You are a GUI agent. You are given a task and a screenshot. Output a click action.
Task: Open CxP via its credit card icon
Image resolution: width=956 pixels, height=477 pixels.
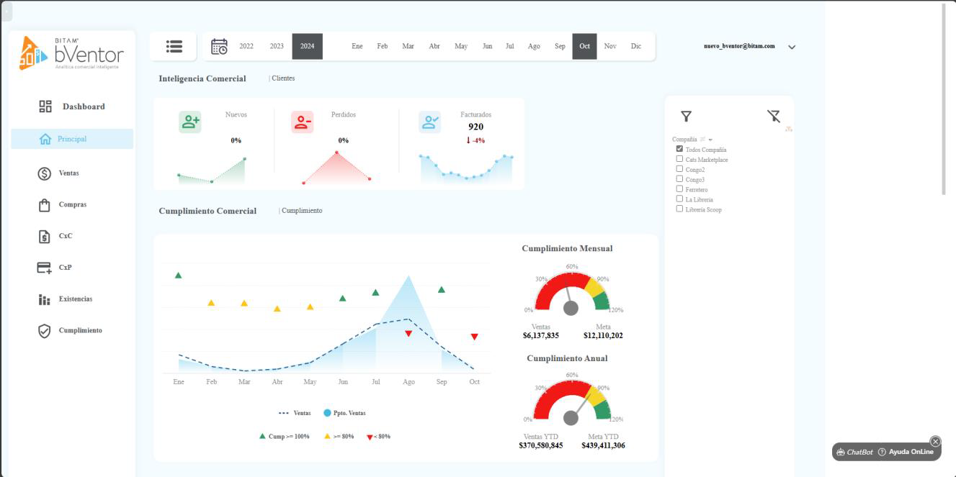point(44,268)
